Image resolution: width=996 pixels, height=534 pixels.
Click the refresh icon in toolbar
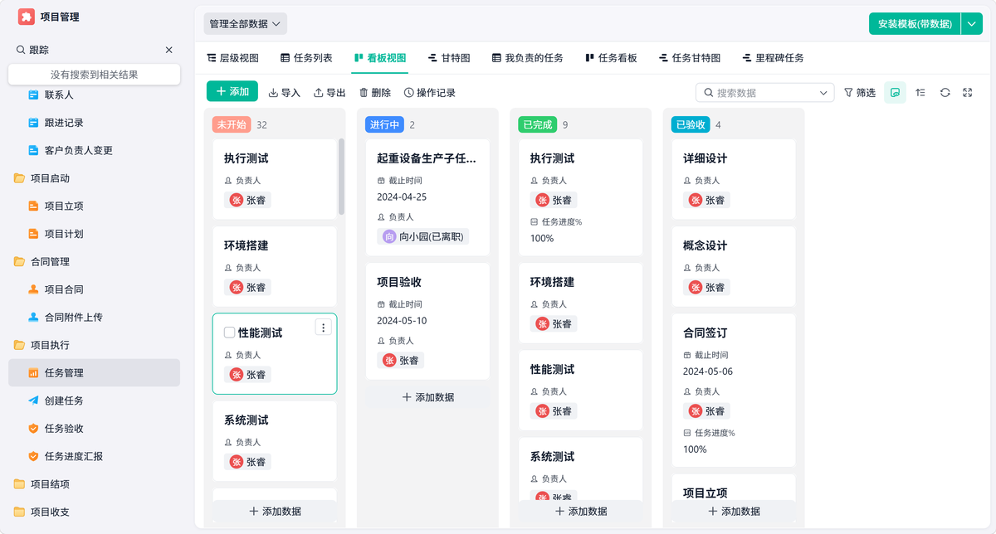point(945,93)
